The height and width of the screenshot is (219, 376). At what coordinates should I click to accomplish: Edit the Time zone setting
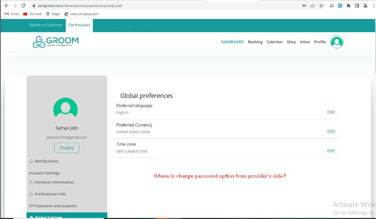click(x=331, y=151)
